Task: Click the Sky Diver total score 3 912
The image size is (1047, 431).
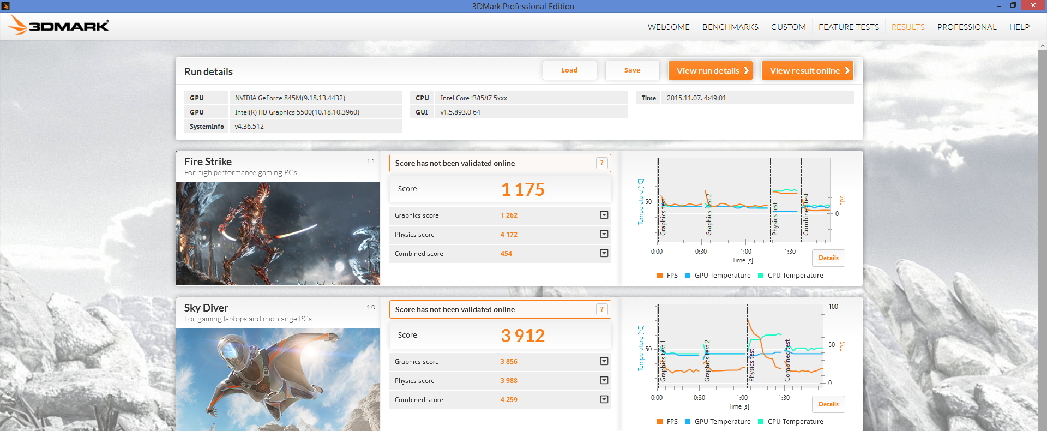Action: tap(523, 336)
